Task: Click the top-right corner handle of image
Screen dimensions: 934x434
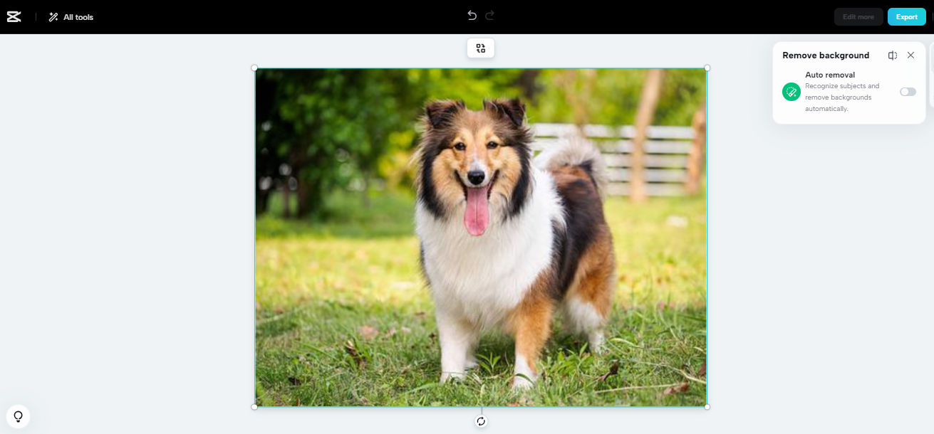Action: point(707,68)
